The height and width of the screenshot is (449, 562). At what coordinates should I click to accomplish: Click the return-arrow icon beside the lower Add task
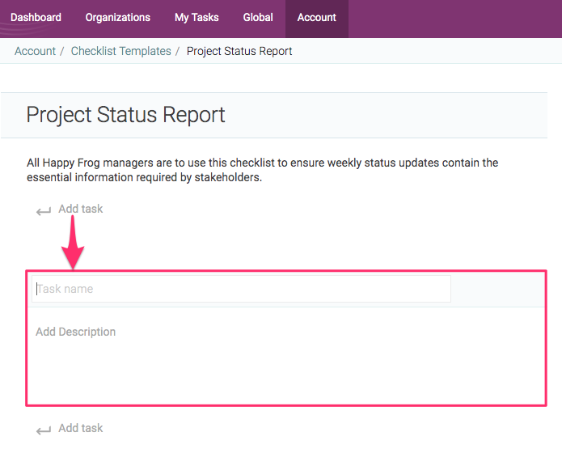tap(44, 430)
